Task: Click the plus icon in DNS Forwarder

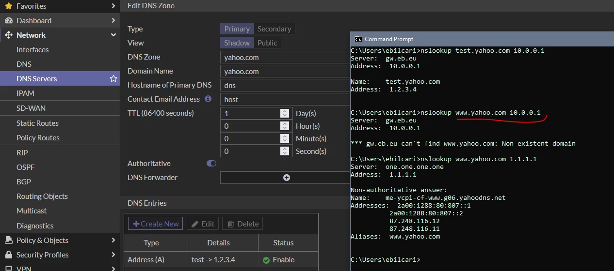Action: [287, 178]
